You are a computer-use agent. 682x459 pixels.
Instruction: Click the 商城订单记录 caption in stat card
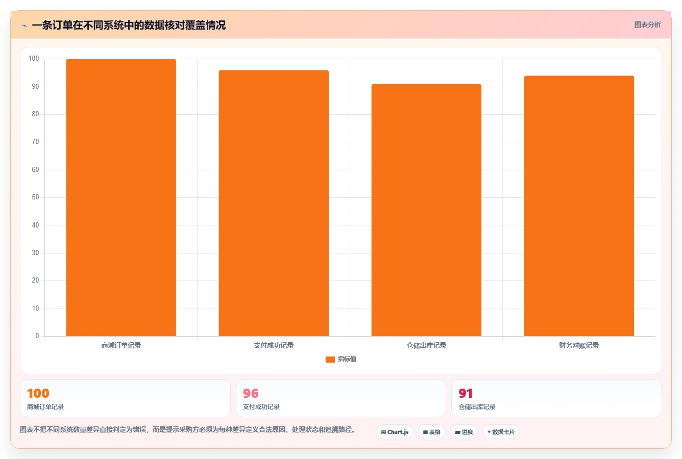tap(45, 407)
